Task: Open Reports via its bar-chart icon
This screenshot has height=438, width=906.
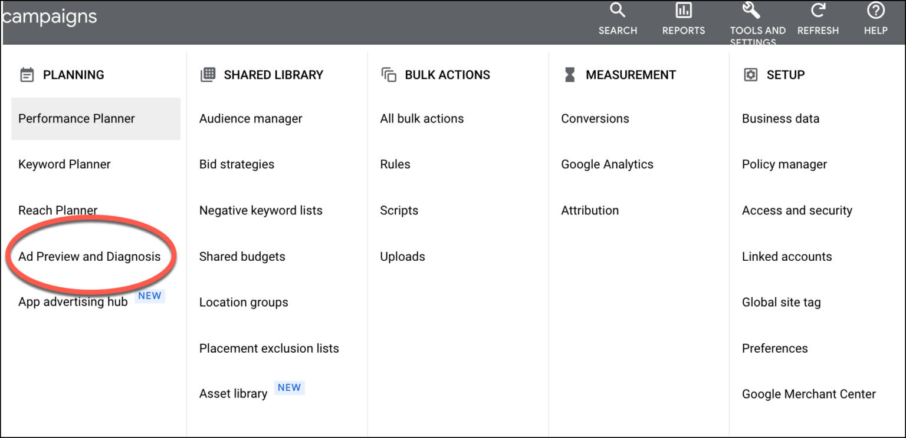Action: [683, 10]
